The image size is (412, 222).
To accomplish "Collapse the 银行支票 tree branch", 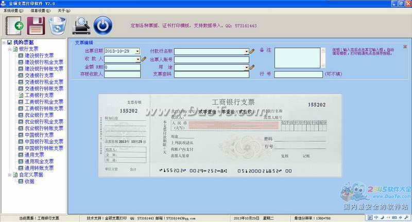I will click(x=10, y=49).
